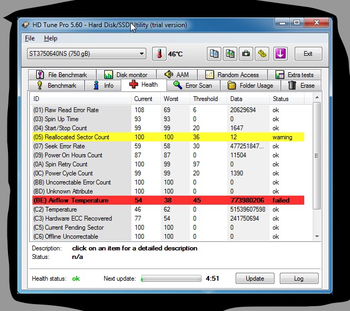
Task: Select the (BD) Unknown Attribute row
Action: pos(168,191)
